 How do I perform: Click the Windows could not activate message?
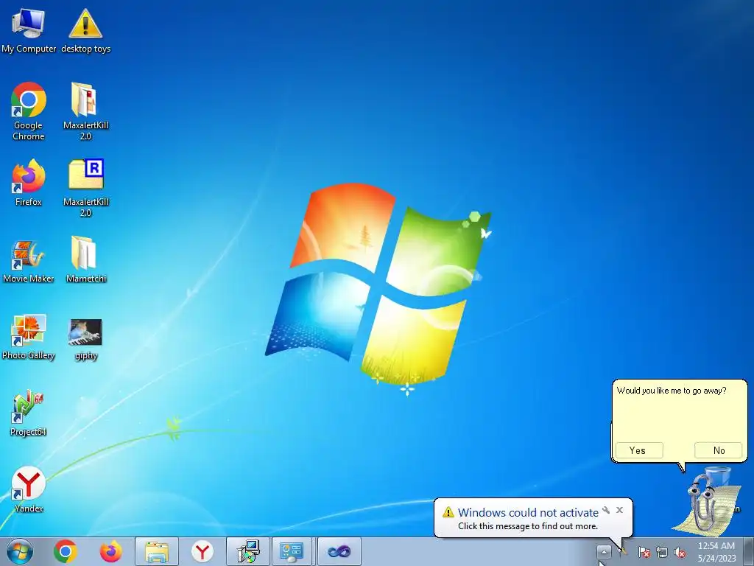528,512
